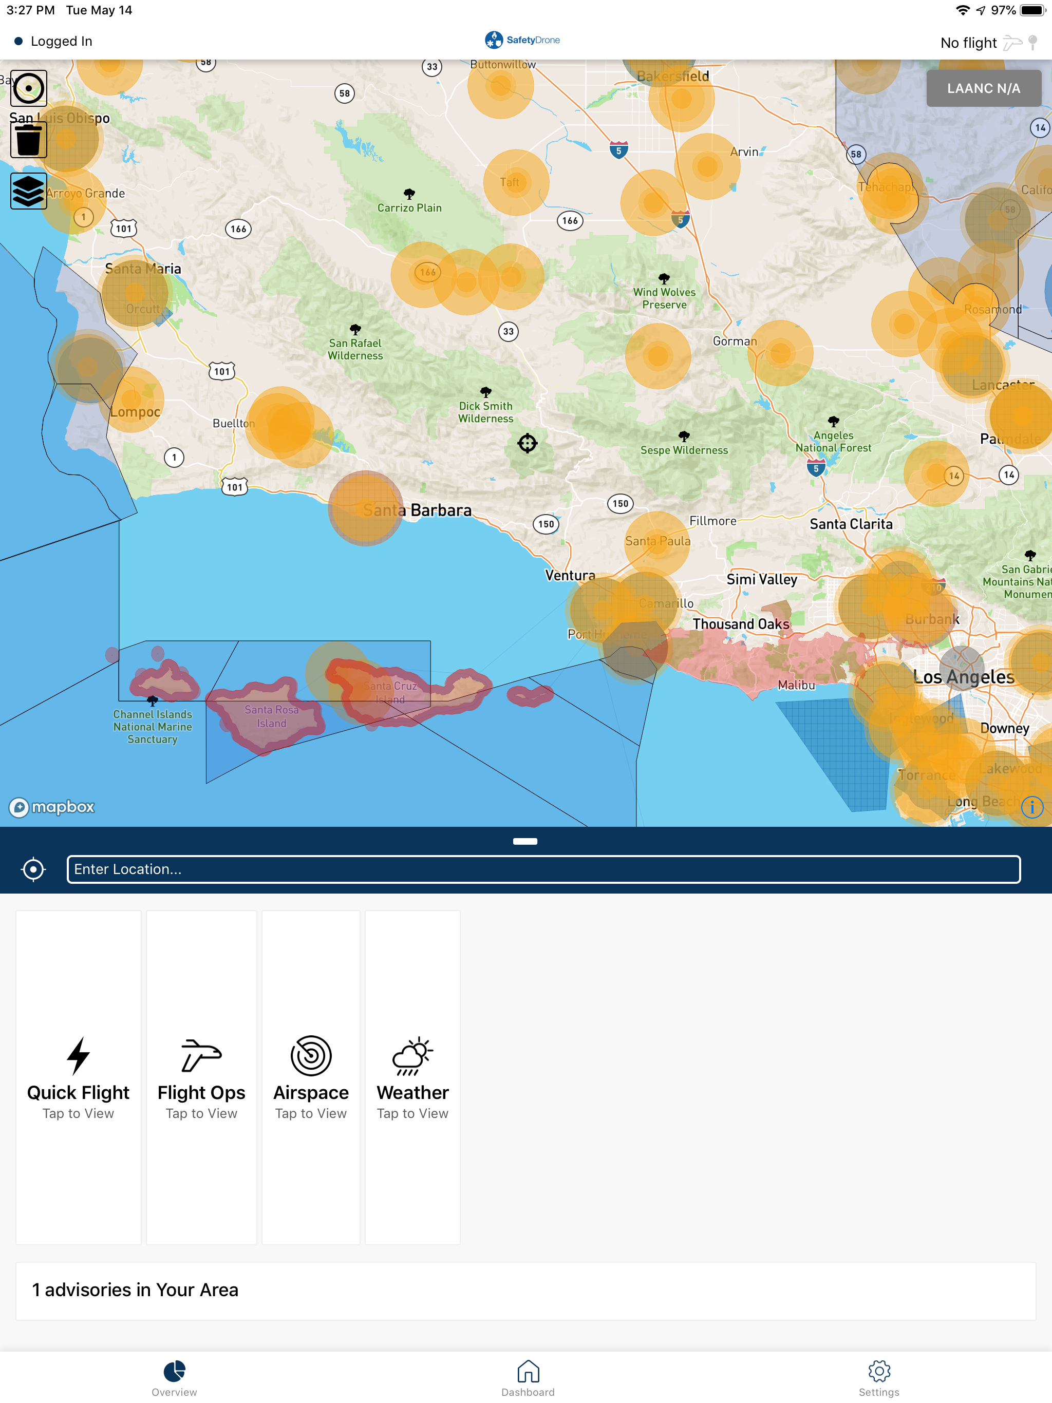The width and height of the screenshot is (1052, 1403).
Task: Switch to the Settings tab
Action: click(879, 1378)
